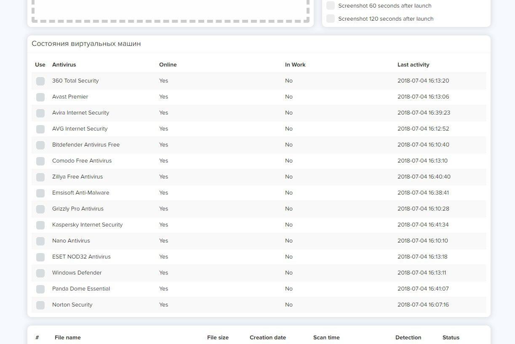Click the File name column header
515x344 pixels.
(67, 338)
